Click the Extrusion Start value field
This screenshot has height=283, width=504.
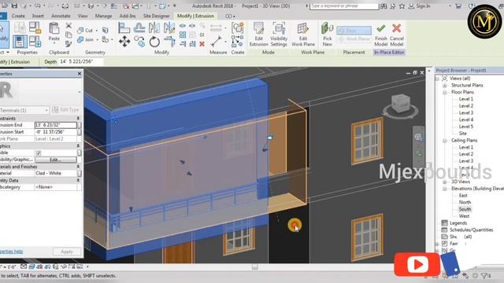click(56, 132)
